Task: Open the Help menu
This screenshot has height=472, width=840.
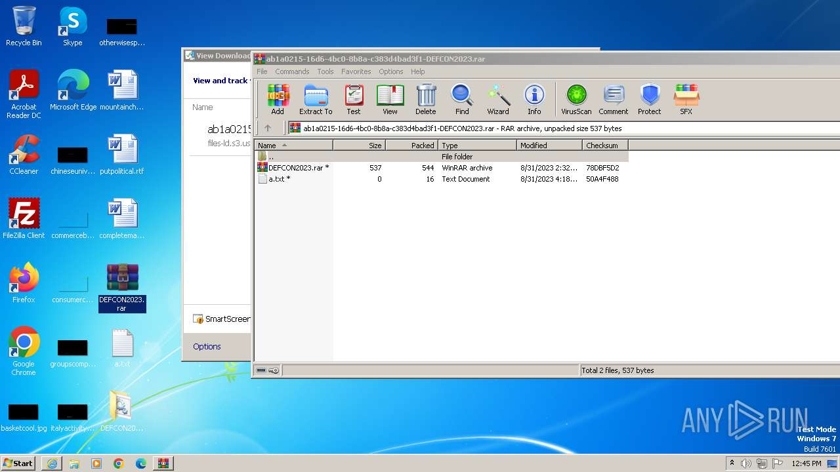Action: coord(418,71)
